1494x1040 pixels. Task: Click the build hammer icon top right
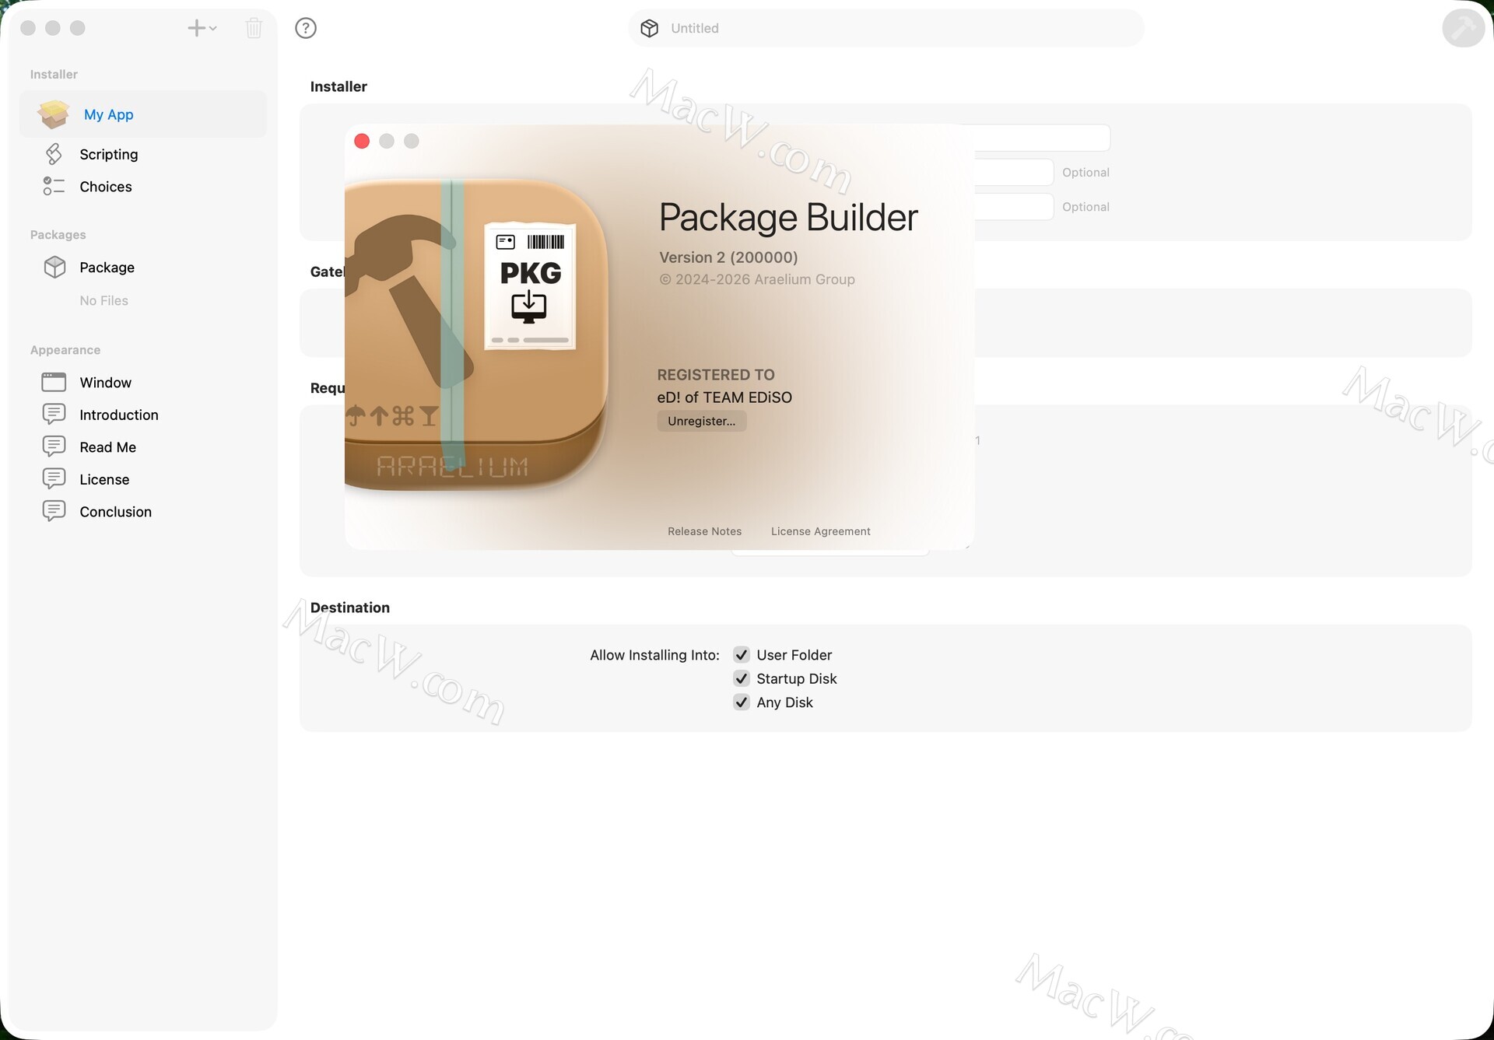click(1463, 28)
